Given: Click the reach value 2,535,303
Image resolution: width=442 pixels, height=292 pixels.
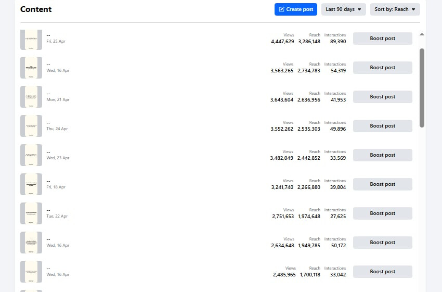Looking at the screenshot, I should [309, 129].
